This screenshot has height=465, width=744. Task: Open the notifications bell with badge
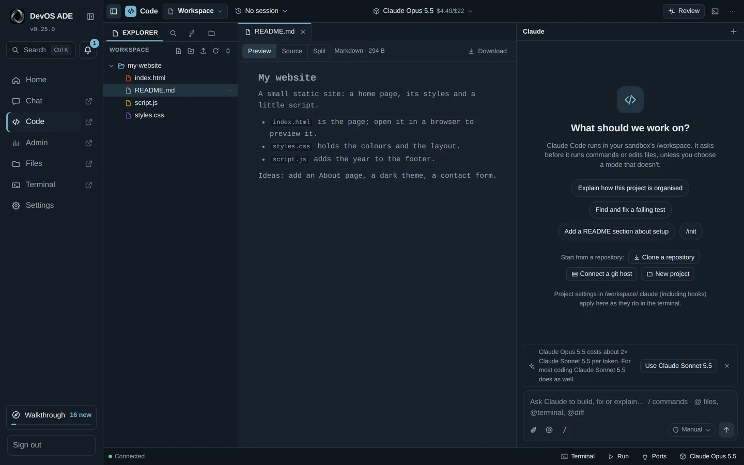pyautogui.click(x=88, y=50)
